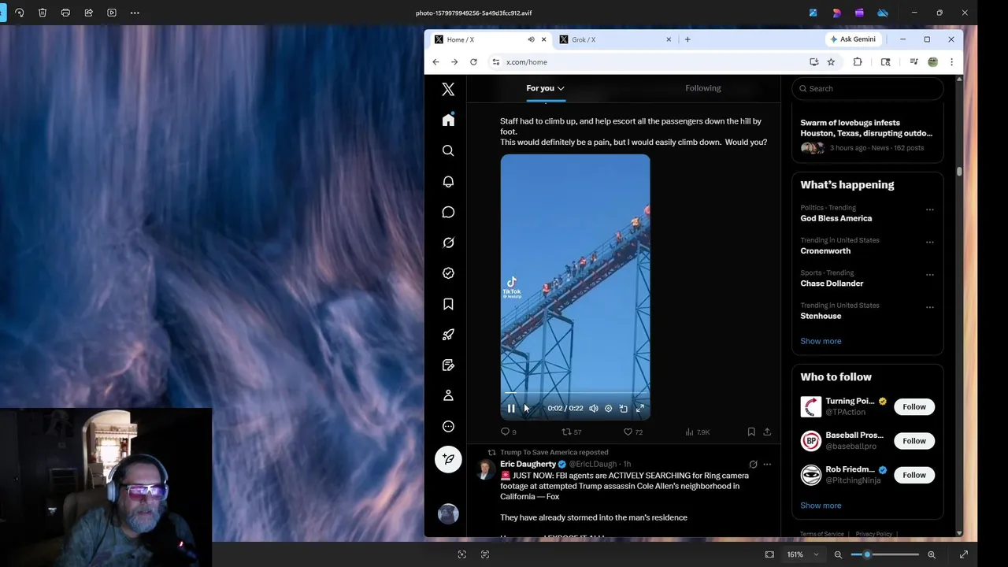The image size is (1008, 567).
Task: Reload the x.com page
Action: tap(473, 62)
